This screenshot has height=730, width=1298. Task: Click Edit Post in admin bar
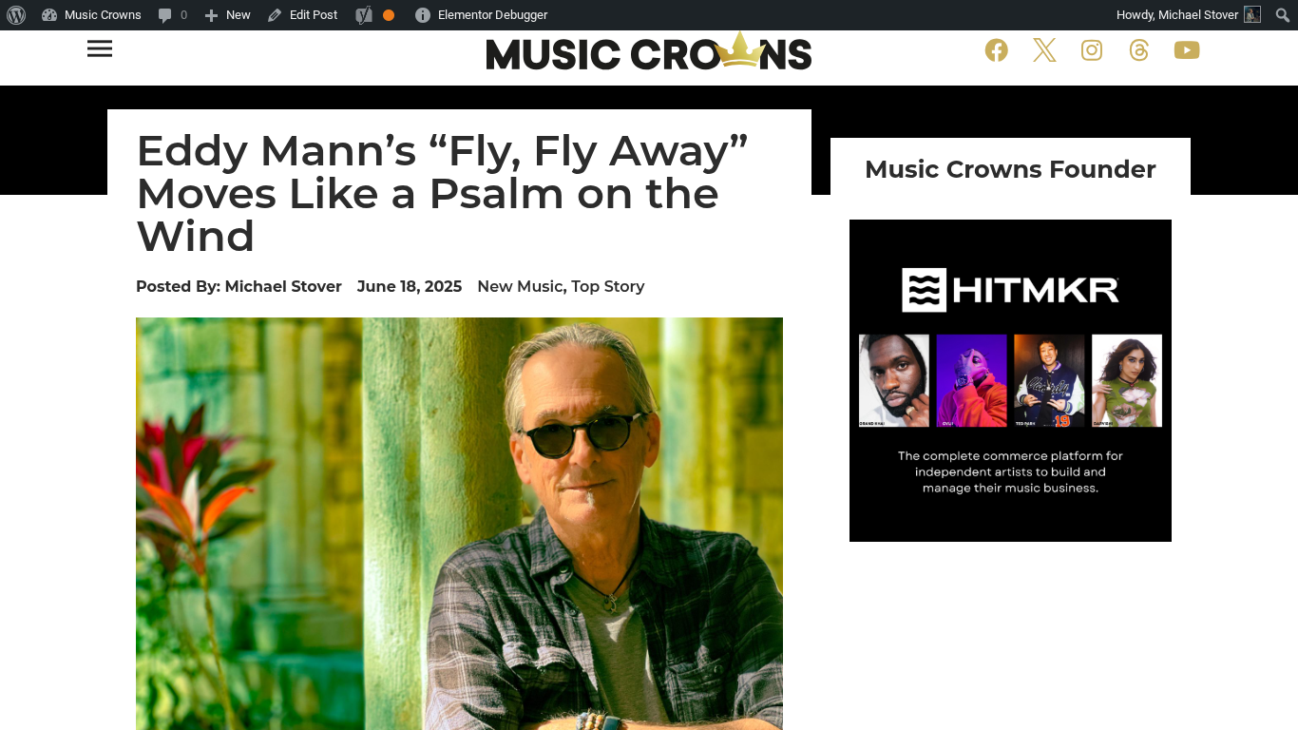(303, 15)
